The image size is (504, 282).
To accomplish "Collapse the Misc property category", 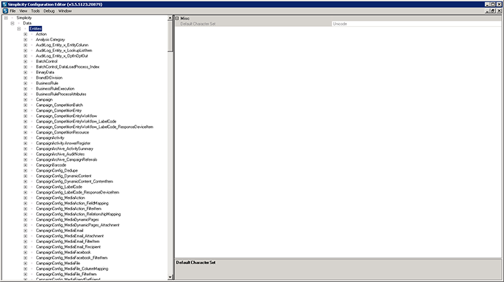I will [177, 18].
